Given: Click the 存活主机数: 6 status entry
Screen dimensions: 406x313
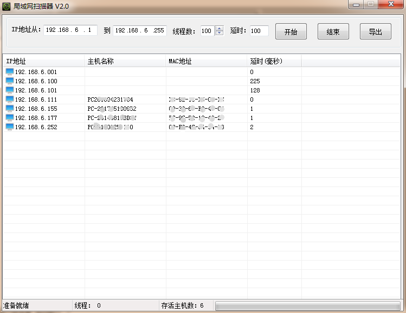Looking at the screenshot, I should point(182,306).
